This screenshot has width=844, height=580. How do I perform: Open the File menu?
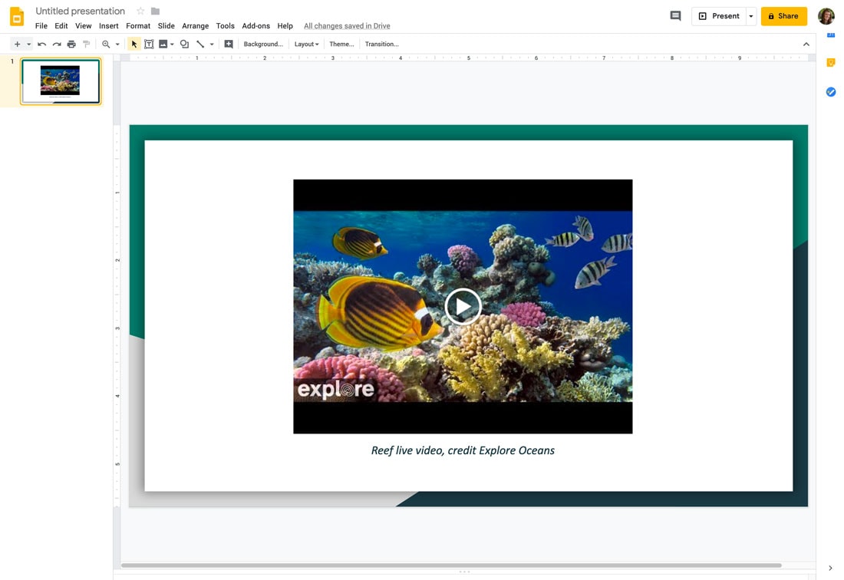(x=41, y=26)
